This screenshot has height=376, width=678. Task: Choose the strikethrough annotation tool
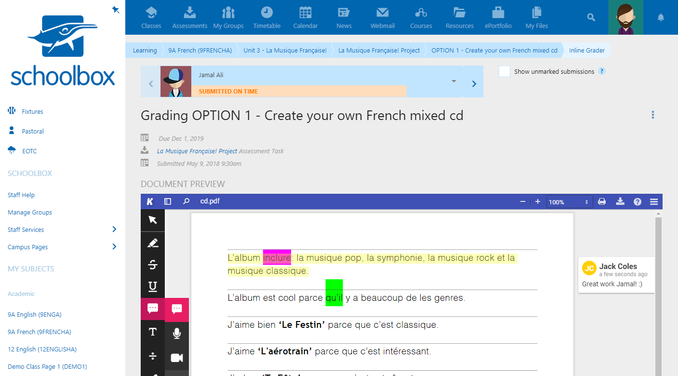[x=153, y=265]
